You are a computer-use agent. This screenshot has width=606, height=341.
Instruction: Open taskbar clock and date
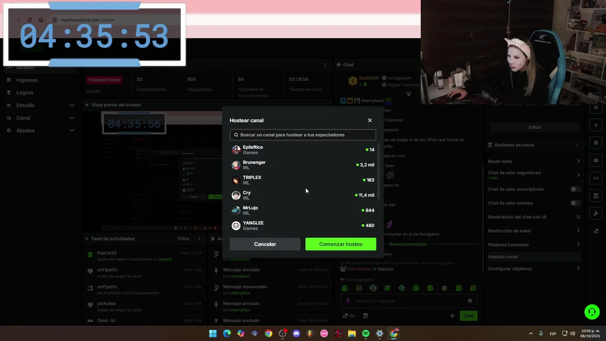[x=590, y=333]
